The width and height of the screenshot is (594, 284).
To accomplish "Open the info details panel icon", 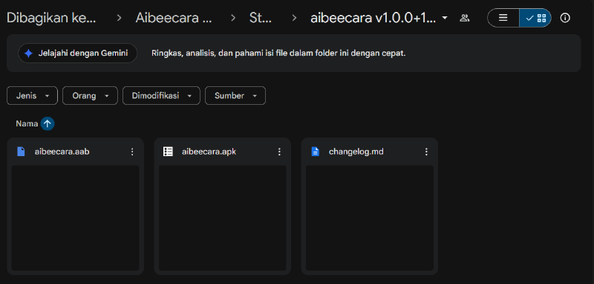I will pos(565,18).
